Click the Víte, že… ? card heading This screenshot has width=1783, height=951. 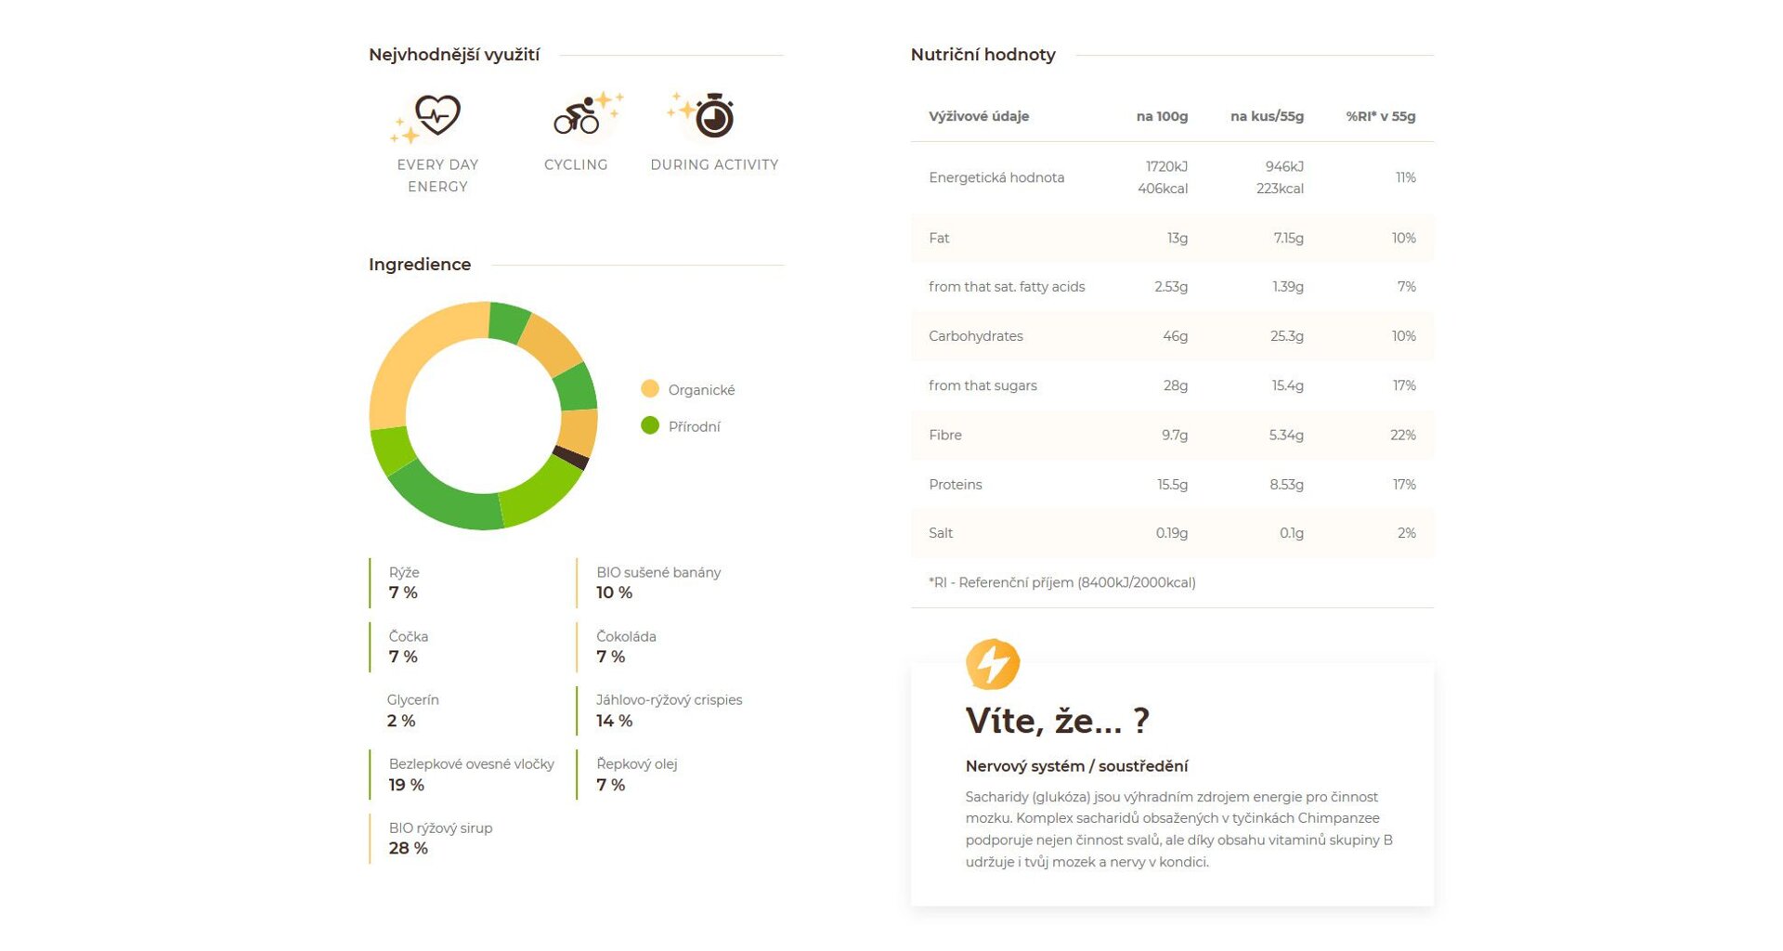click(x=1057, y=721)
